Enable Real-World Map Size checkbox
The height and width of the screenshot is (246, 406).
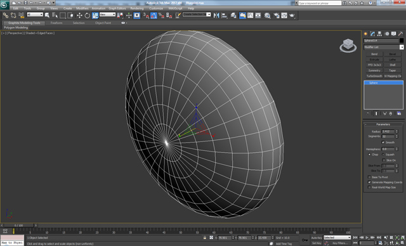pyautogui.click(x=369, y=187)
